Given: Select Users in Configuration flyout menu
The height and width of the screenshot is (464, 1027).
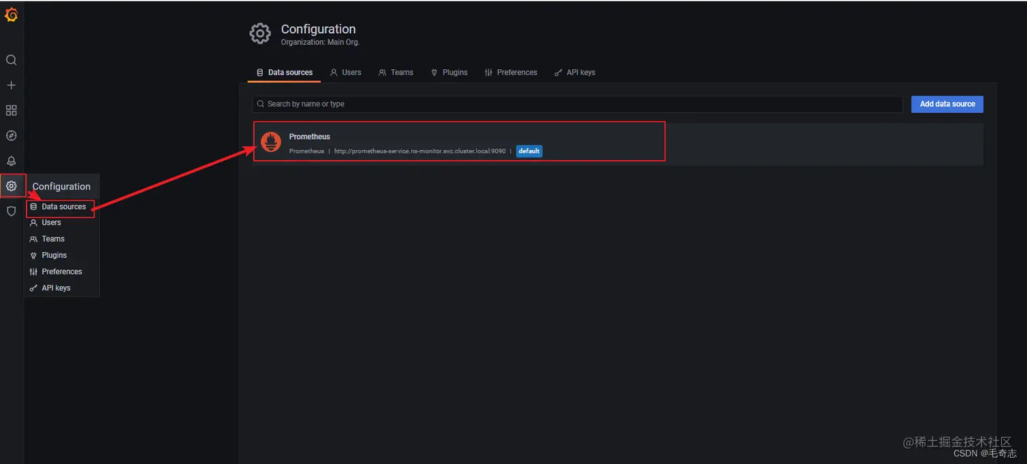Looking at the screenshot, I should coord(52,223).
